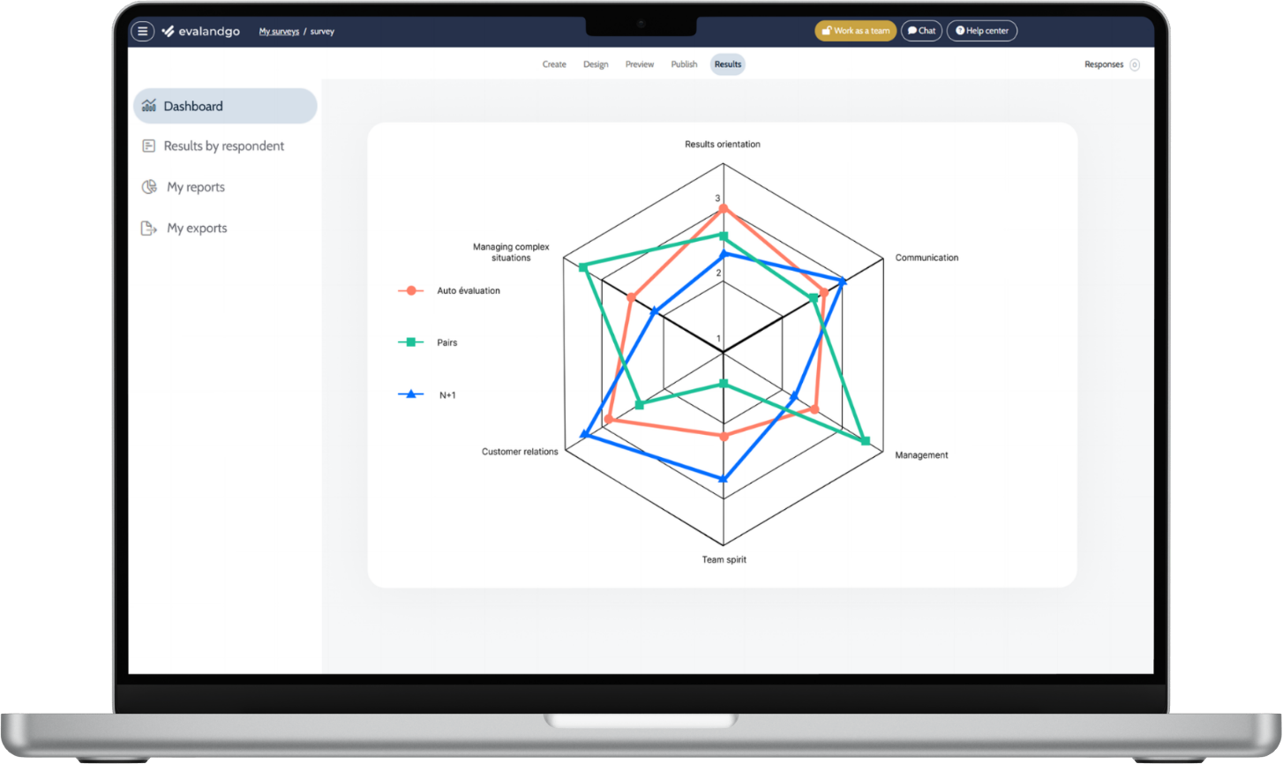Click the Help center question mark icon

point(960,31)
